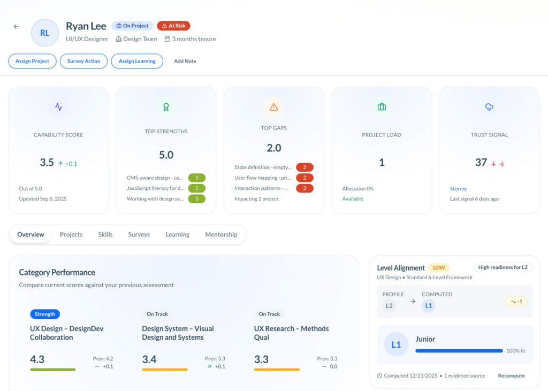Click Recompute in the Level Alignment card
Viewport: 548px width, 391px height.
(511, 375)
